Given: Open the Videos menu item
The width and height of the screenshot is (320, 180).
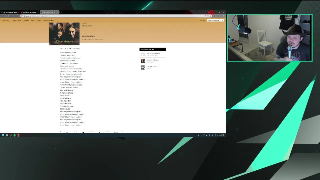Looking at the screenshot, I should (x=39, y=20).
